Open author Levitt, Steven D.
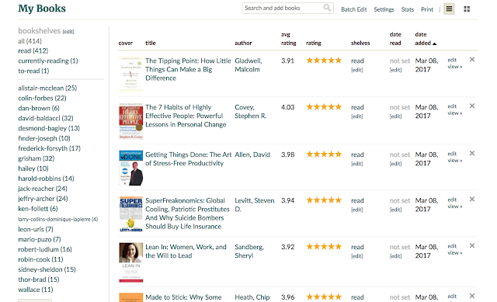 pyautogui.click(x=254, y=205)
